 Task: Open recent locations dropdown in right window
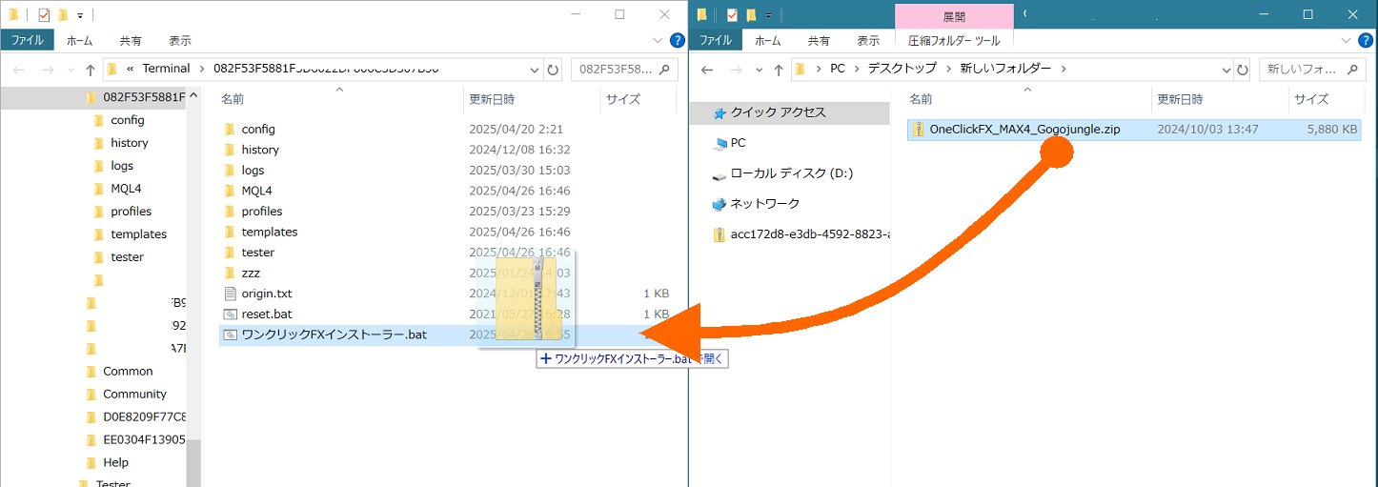(759, 69)
